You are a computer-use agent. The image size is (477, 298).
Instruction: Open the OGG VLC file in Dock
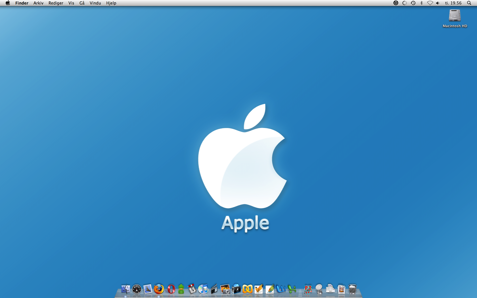tap(341, 289)
